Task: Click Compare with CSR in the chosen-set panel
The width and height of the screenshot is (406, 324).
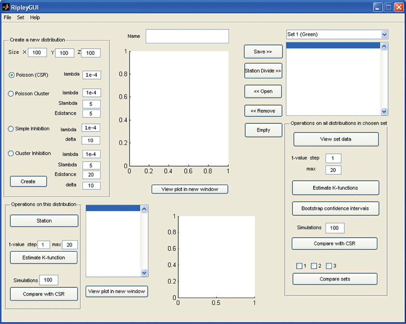Action: 335,243
